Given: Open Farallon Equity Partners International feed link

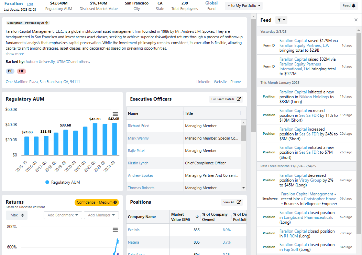Looking at the screenshot, I should (300, 67).
